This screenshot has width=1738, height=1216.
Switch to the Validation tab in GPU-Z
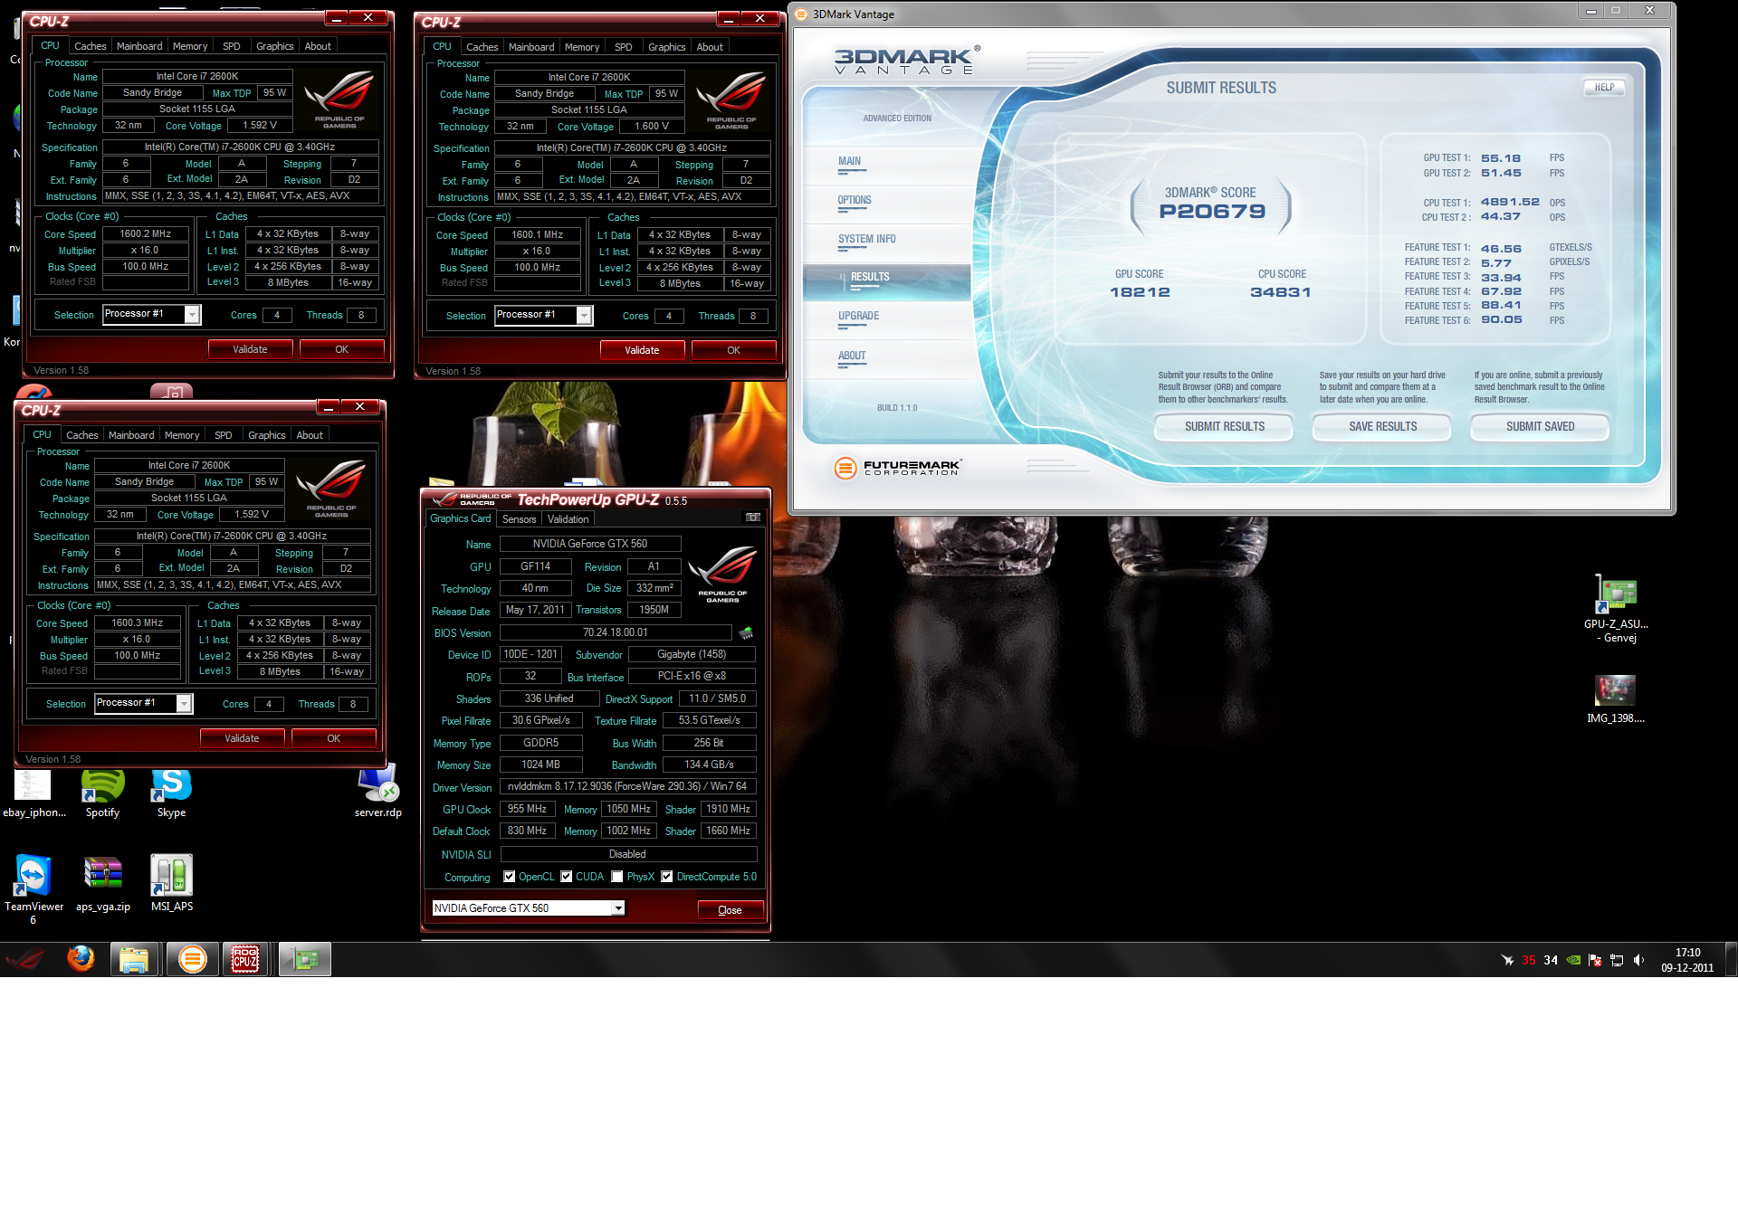click(x=568, y=519)
